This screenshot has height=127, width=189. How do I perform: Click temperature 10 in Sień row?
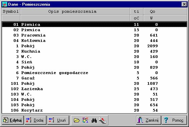pos(136,62)
